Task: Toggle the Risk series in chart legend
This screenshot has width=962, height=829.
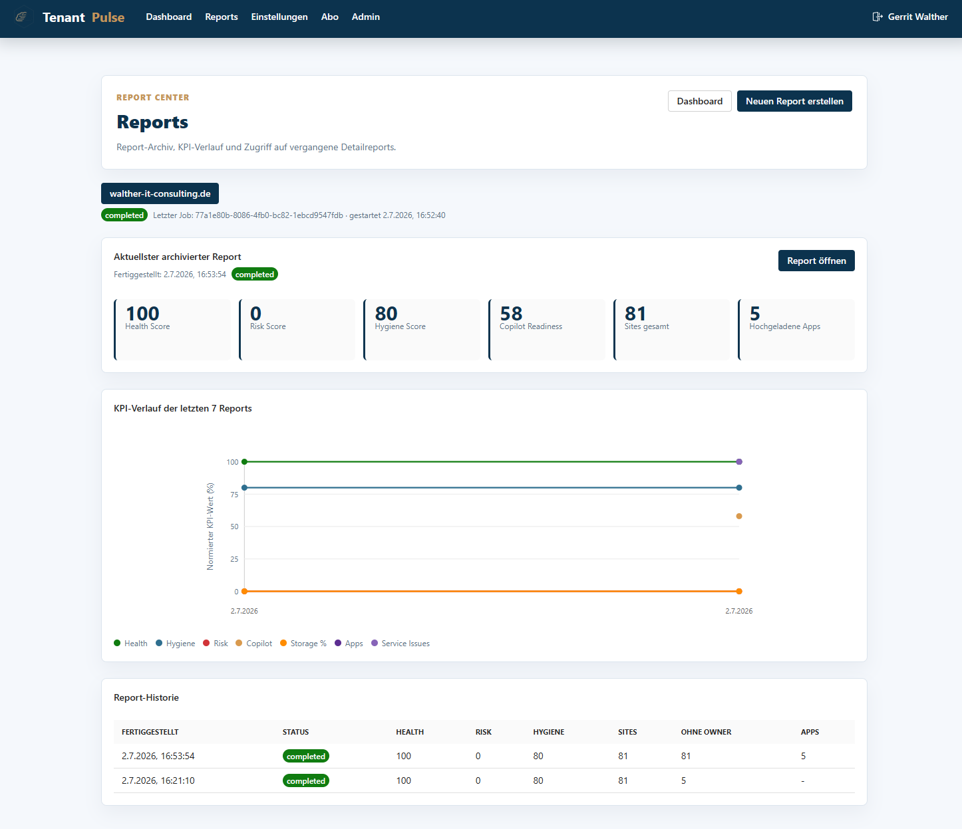Action: point(216,644)
